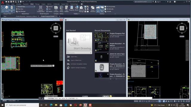Select the Model layout tab
Image resolution: width=191 pixels, height=107 pixels.
(x=5, y=101)
